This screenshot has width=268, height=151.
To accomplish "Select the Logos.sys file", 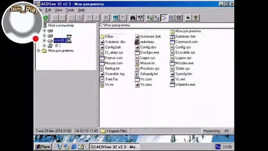I will click(x=145, y=58).
